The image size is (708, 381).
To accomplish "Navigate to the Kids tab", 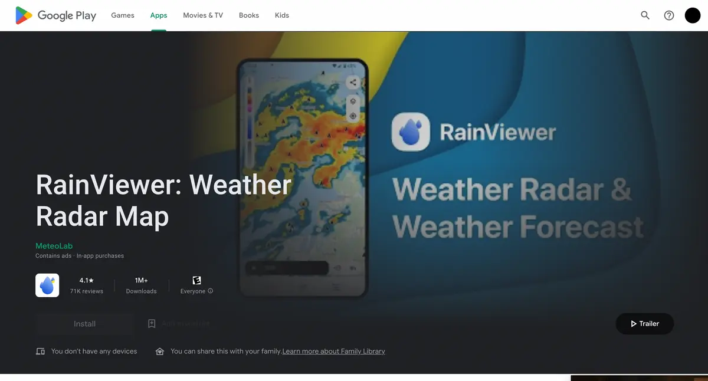I will click(282, 15).
